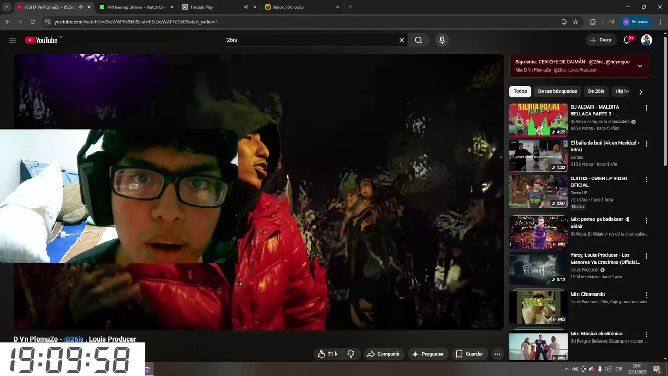Open the tab search dropdown arrow

[7, 7]
